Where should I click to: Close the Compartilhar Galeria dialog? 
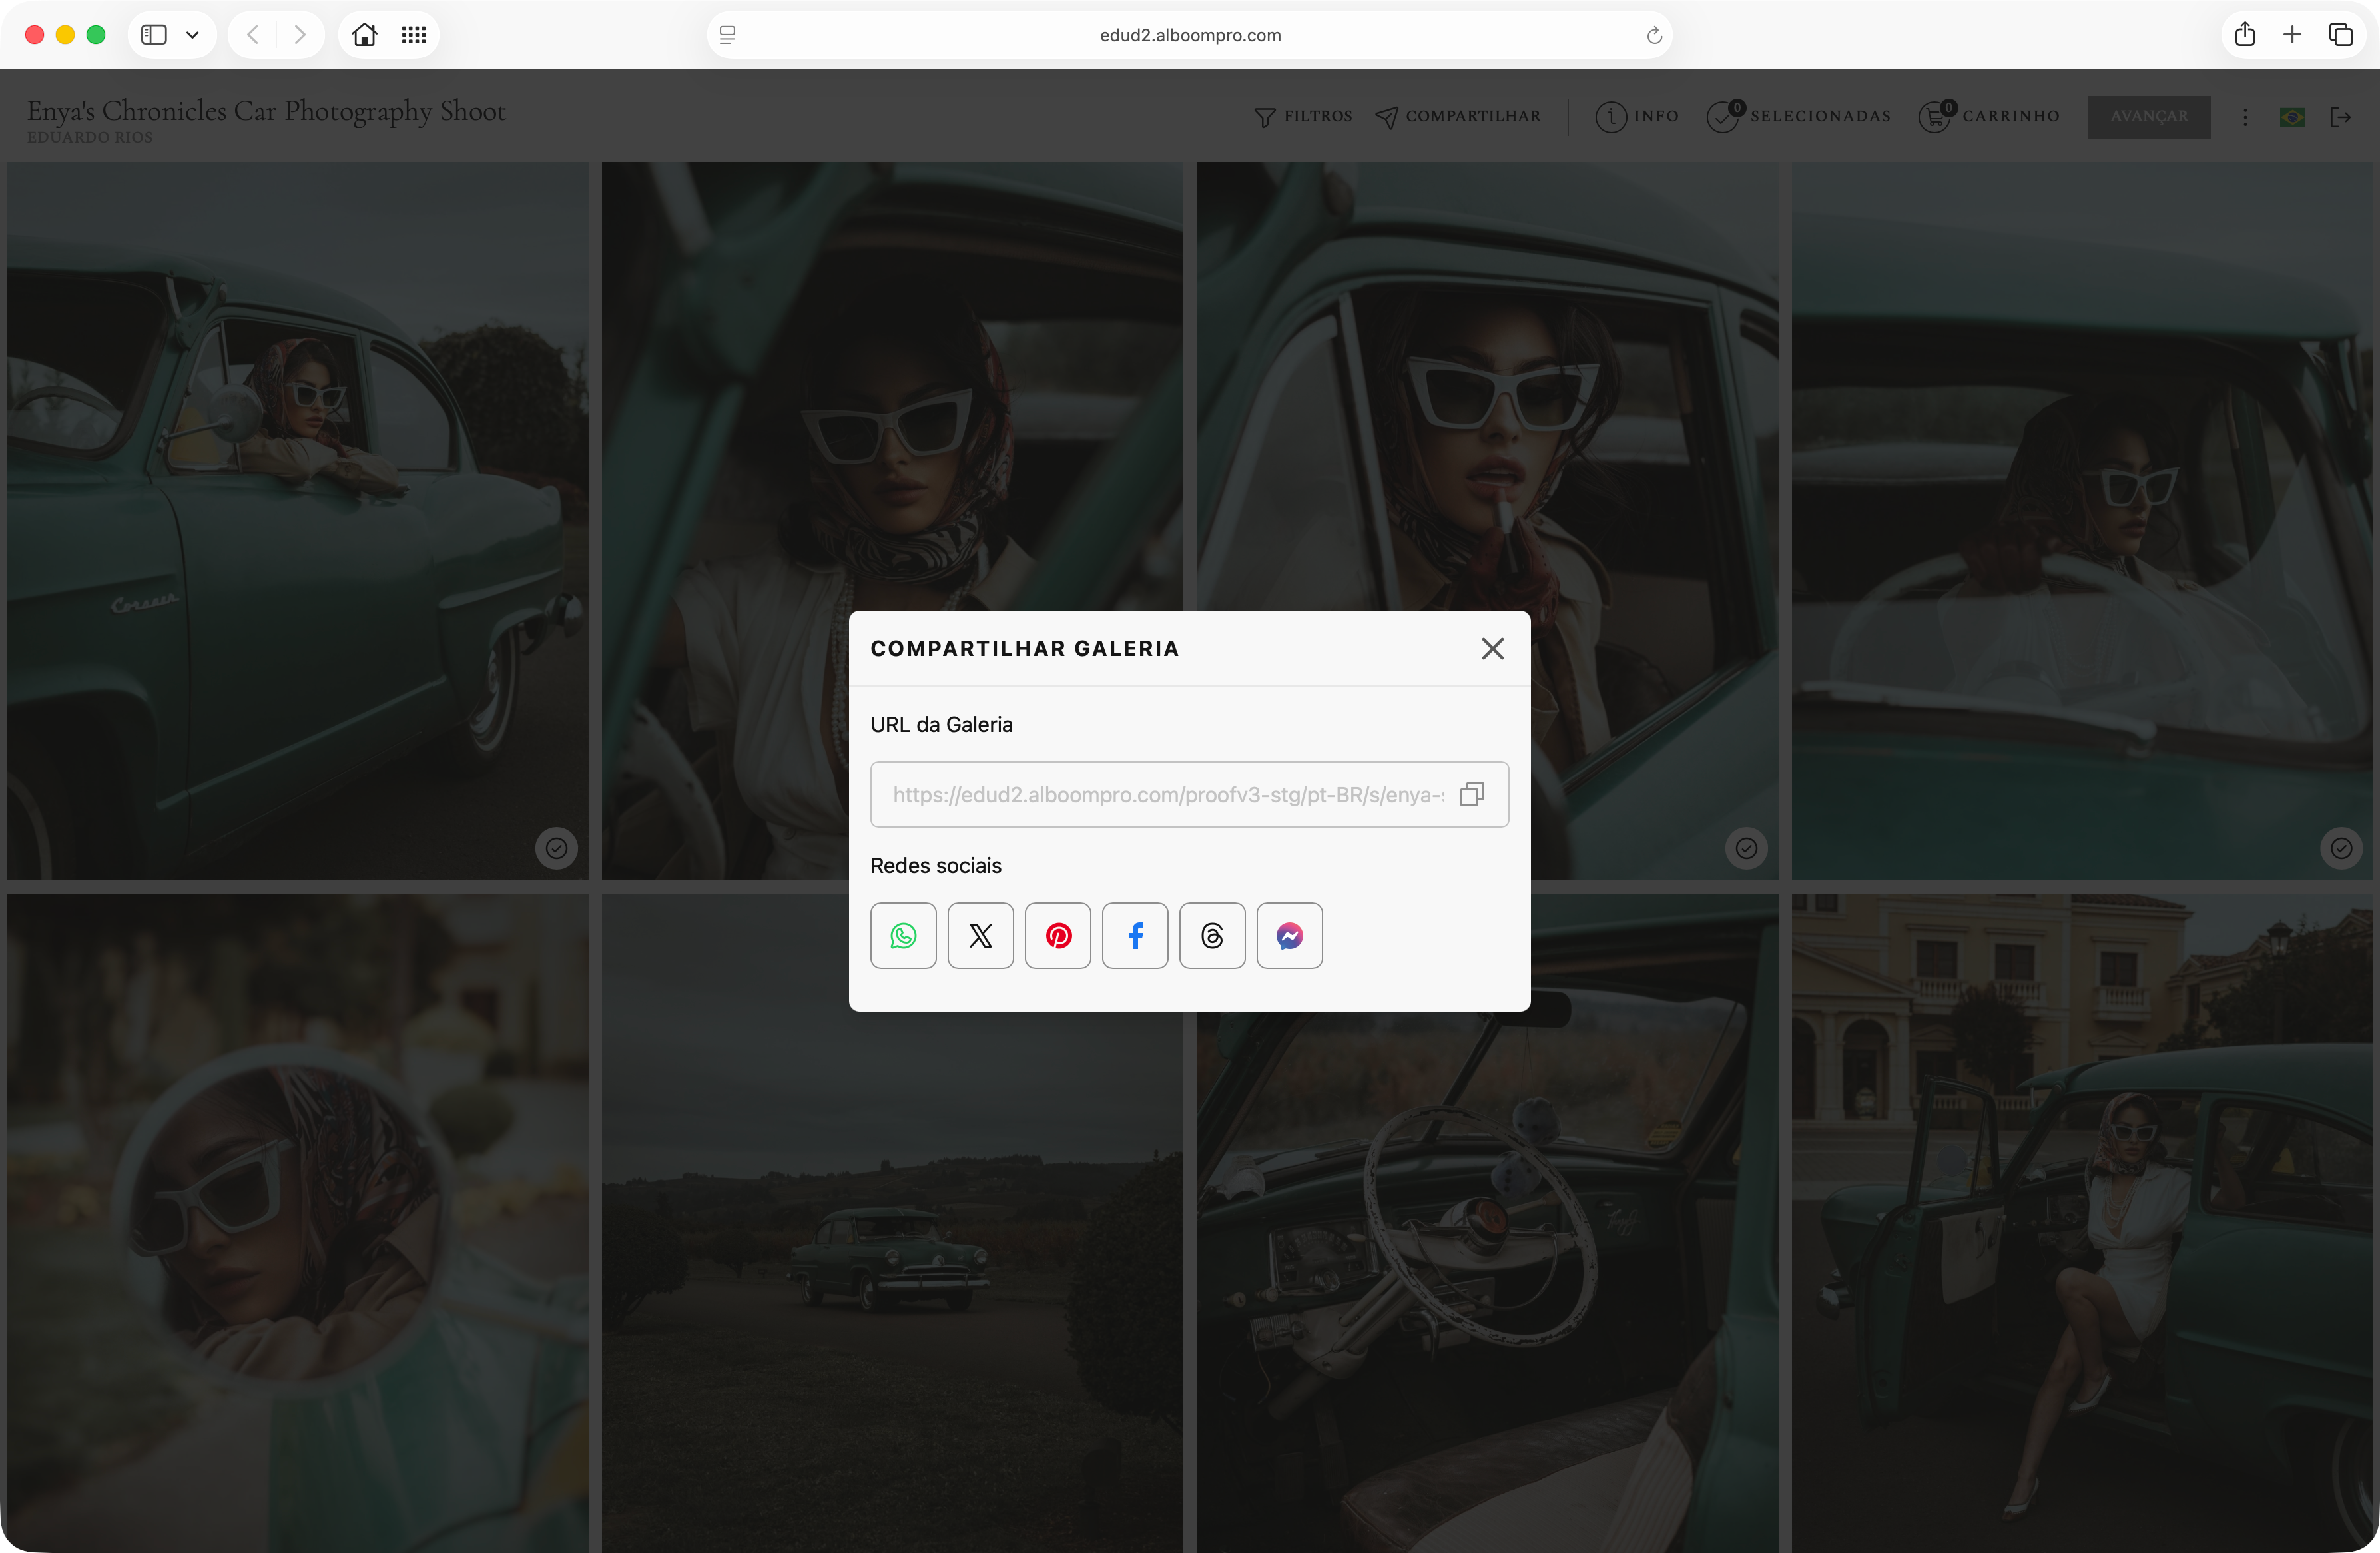tap(1492, 649)
